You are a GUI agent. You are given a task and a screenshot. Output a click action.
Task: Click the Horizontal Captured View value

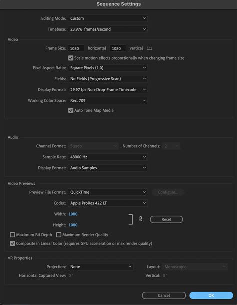pyautogui.click(x=71, y=275)
